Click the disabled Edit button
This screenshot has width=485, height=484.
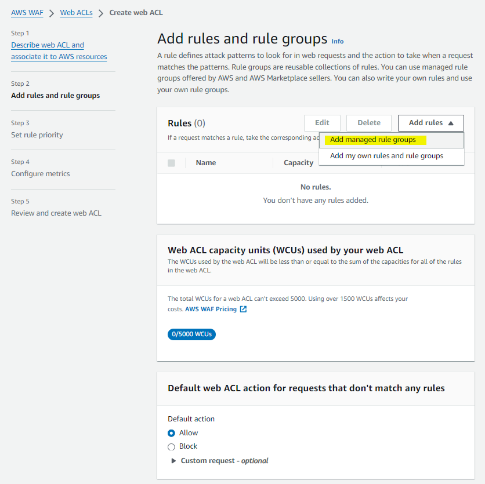click(322, 123)
